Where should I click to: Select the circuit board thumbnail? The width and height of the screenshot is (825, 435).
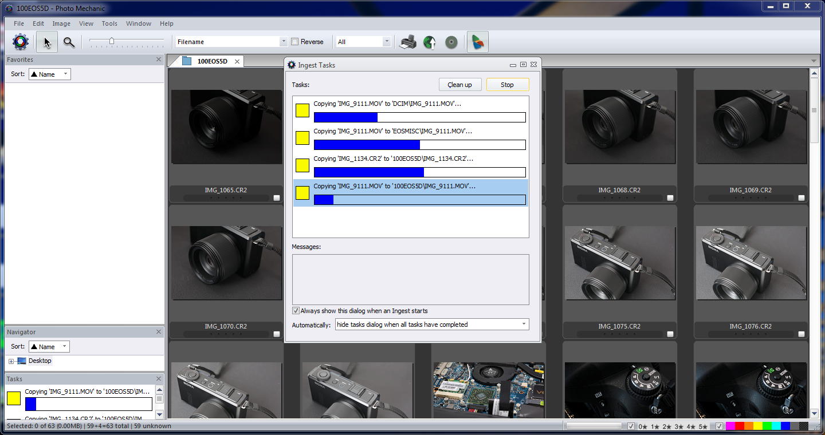[489, 391]
